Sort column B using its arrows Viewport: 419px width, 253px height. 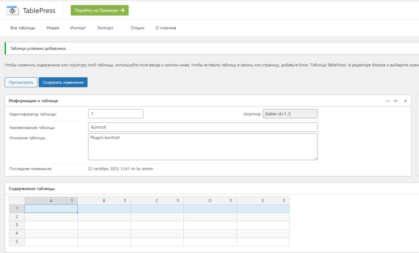(x=125, y=201)
